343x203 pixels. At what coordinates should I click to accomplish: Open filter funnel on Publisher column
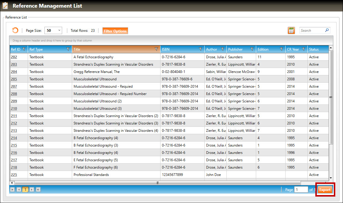click(252, 49)
